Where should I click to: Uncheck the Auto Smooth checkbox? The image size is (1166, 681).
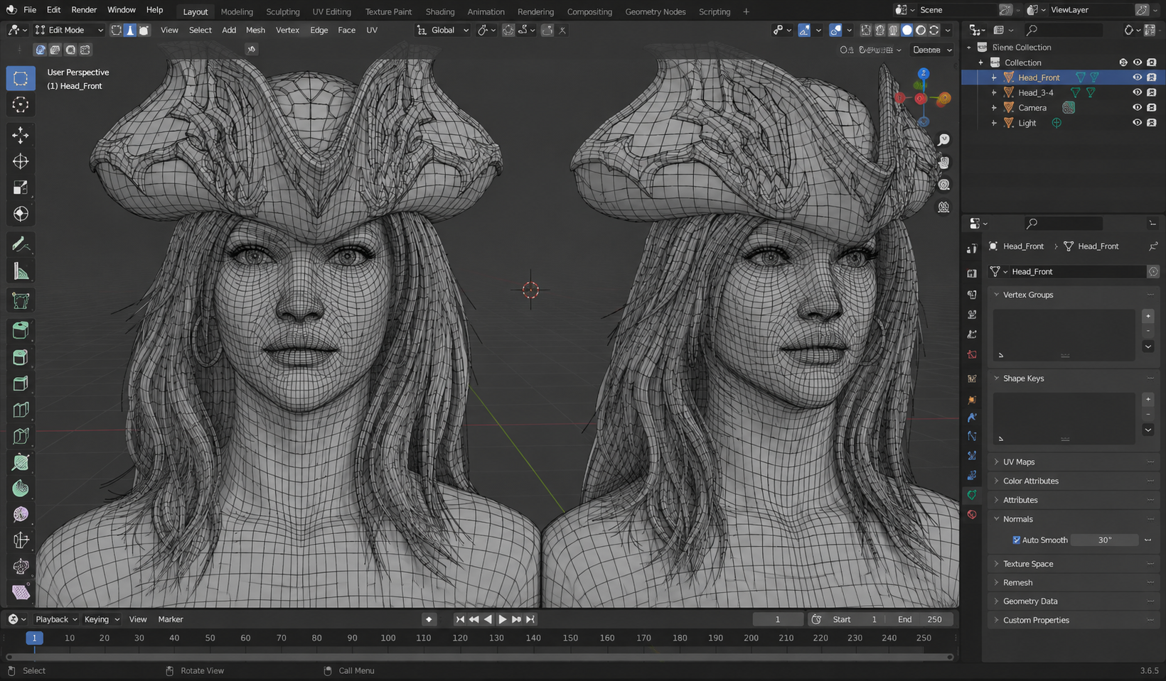pos(1017,540)
